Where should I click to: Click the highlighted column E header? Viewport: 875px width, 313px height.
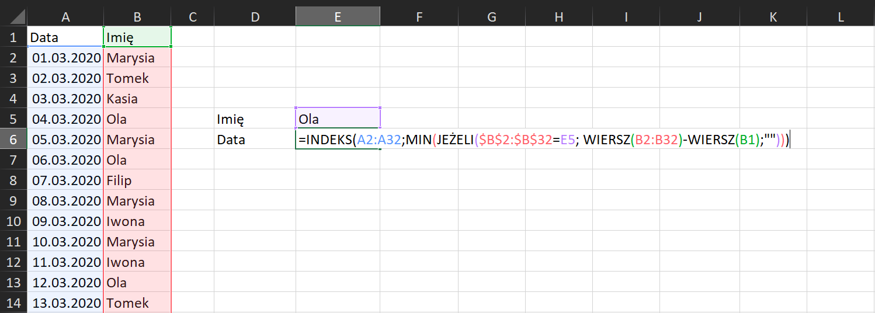[x=338, y=18]
